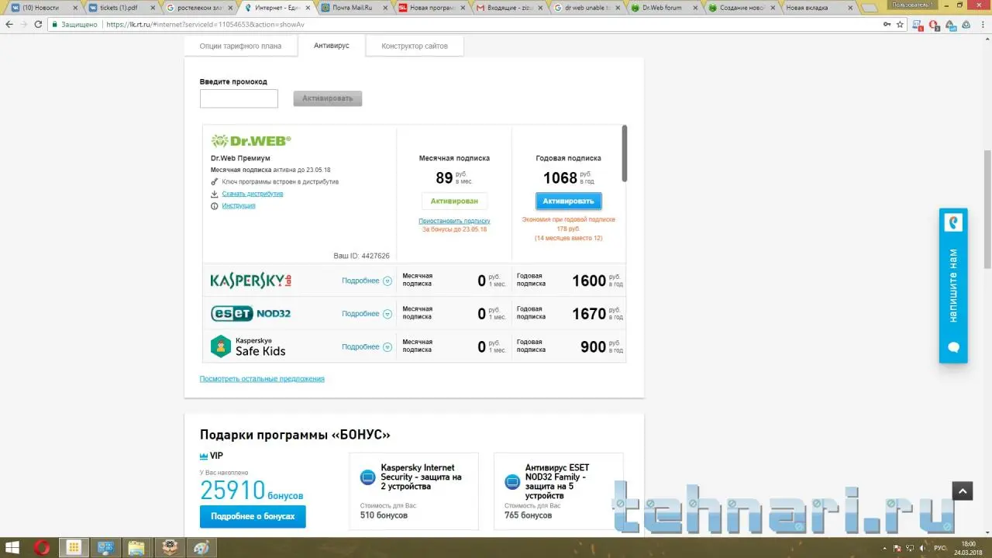Click the 25910 bonus balance
Viewport: 992px width, 558px height.
pyautogui.click(x=232, y=491)
